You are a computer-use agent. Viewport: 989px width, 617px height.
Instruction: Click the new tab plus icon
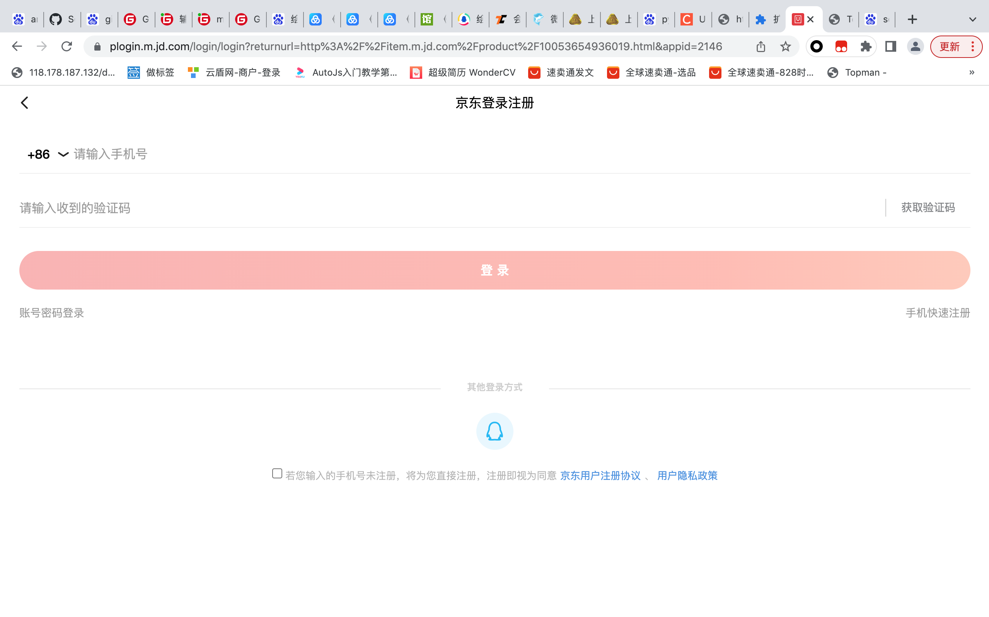pos(912,19)
